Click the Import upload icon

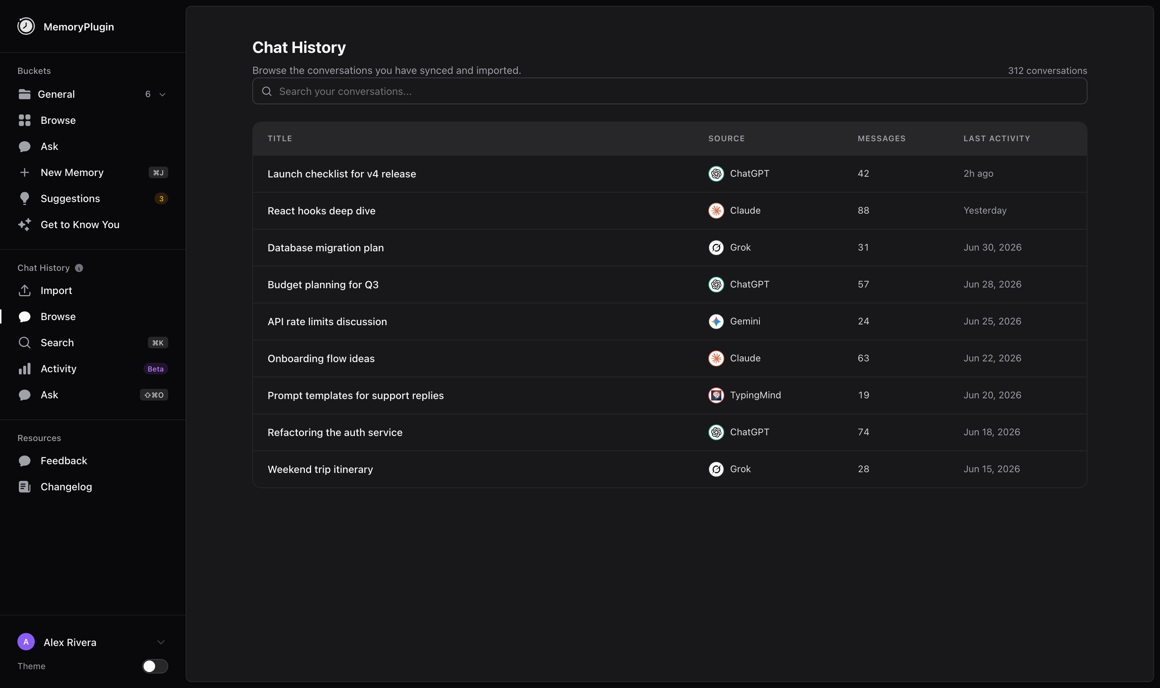pyautogui.click(x=25, y=291)
